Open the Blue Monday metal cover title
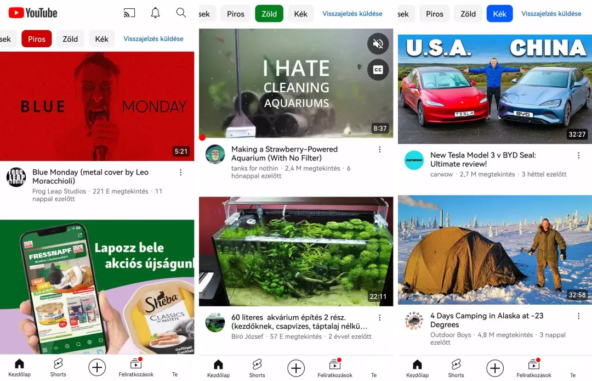 click(90, 177)
